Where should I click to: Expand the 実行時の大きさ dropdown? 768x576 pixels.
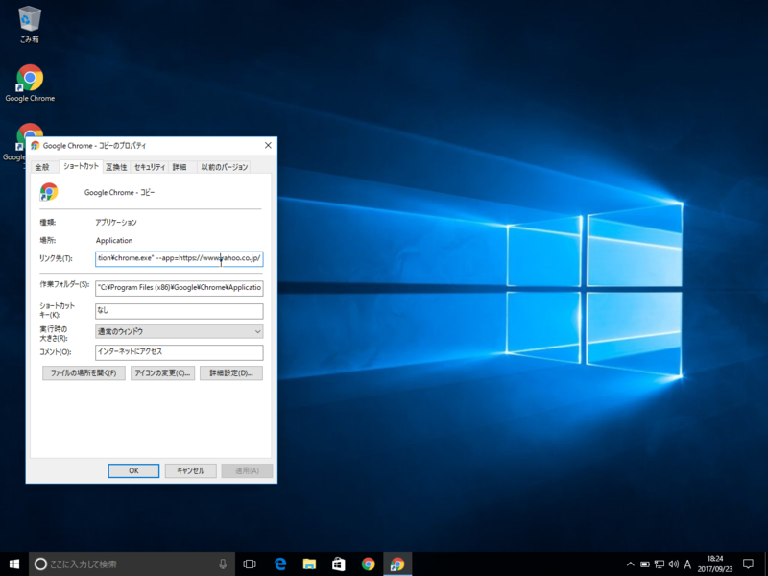point(179,331)
